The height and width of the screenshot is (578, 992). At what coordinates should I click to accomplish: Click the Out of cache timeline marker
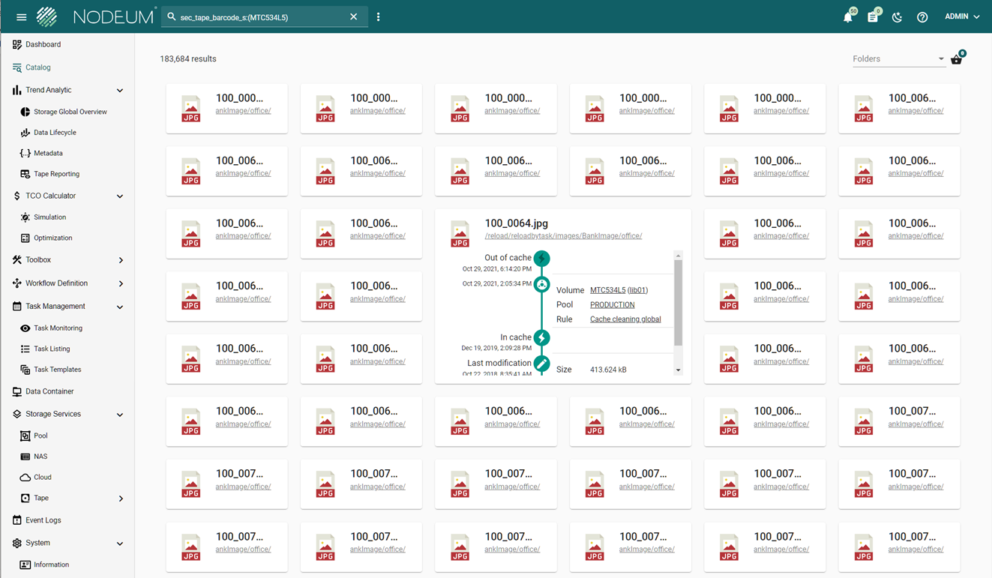[x=541, y=259]
